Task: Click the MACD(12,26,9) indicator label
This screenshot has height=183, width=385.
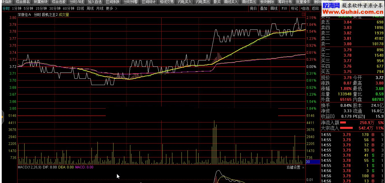Action: (x=30, y=167)
